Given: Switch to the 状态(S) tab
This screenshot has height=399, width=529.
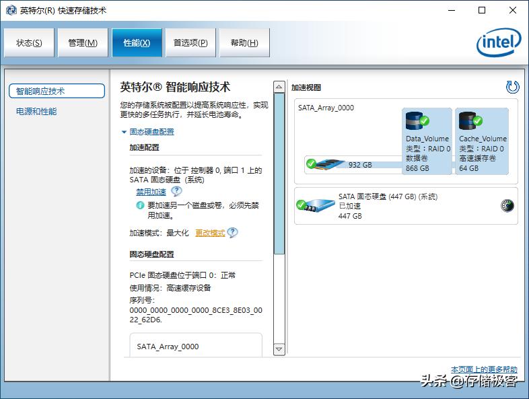Looking at the screenshot, I should click(29, 43).
